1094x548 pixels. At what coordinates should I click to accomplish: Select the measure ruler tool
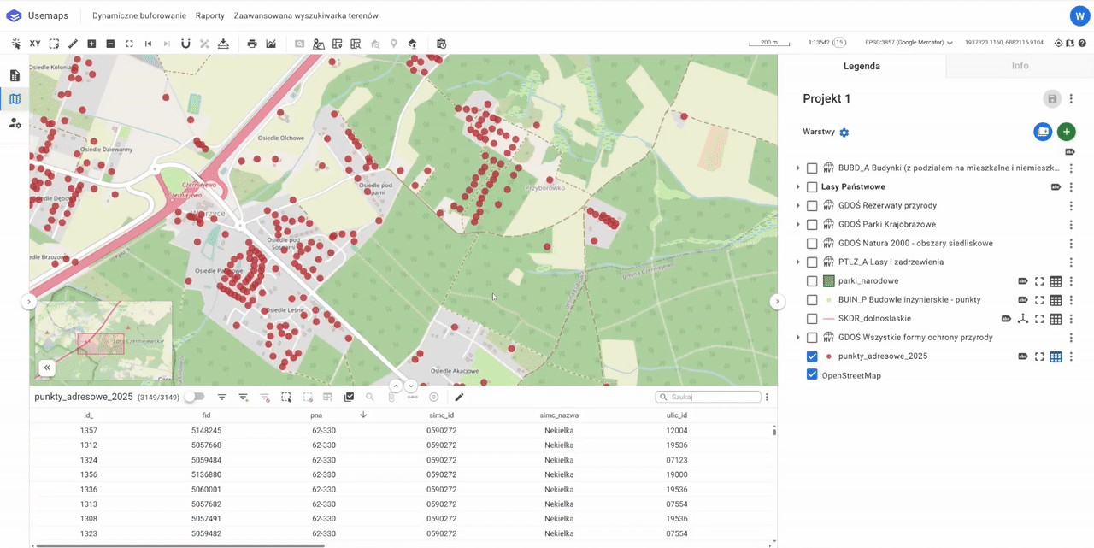point(73,44)
